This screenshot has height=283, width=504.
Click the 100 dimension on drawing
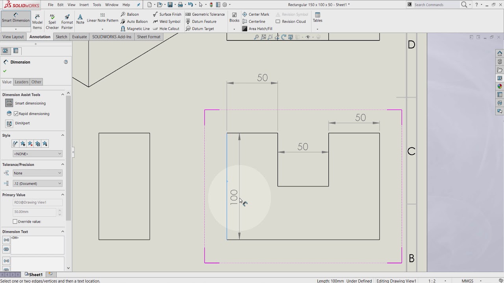pyautogui.click(x=234, y=197)
